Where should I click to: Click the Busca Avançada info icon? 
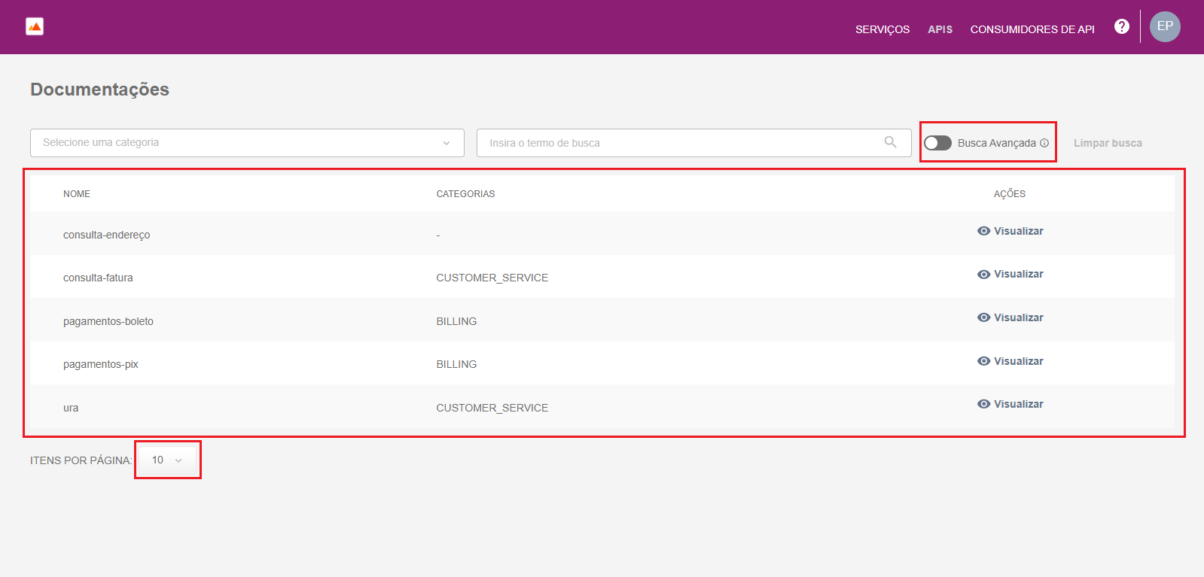click(x=1044, y=143)
